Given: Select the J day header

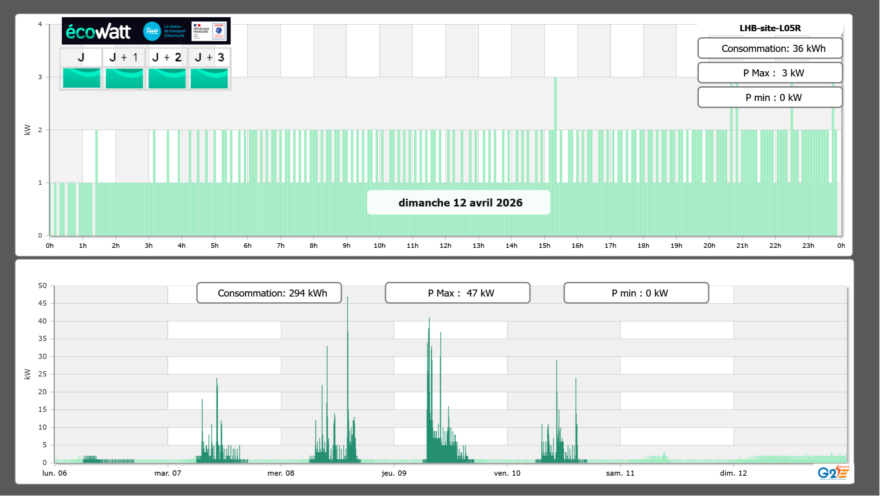Looking at the screenshot, I should (x=81, y=57).
